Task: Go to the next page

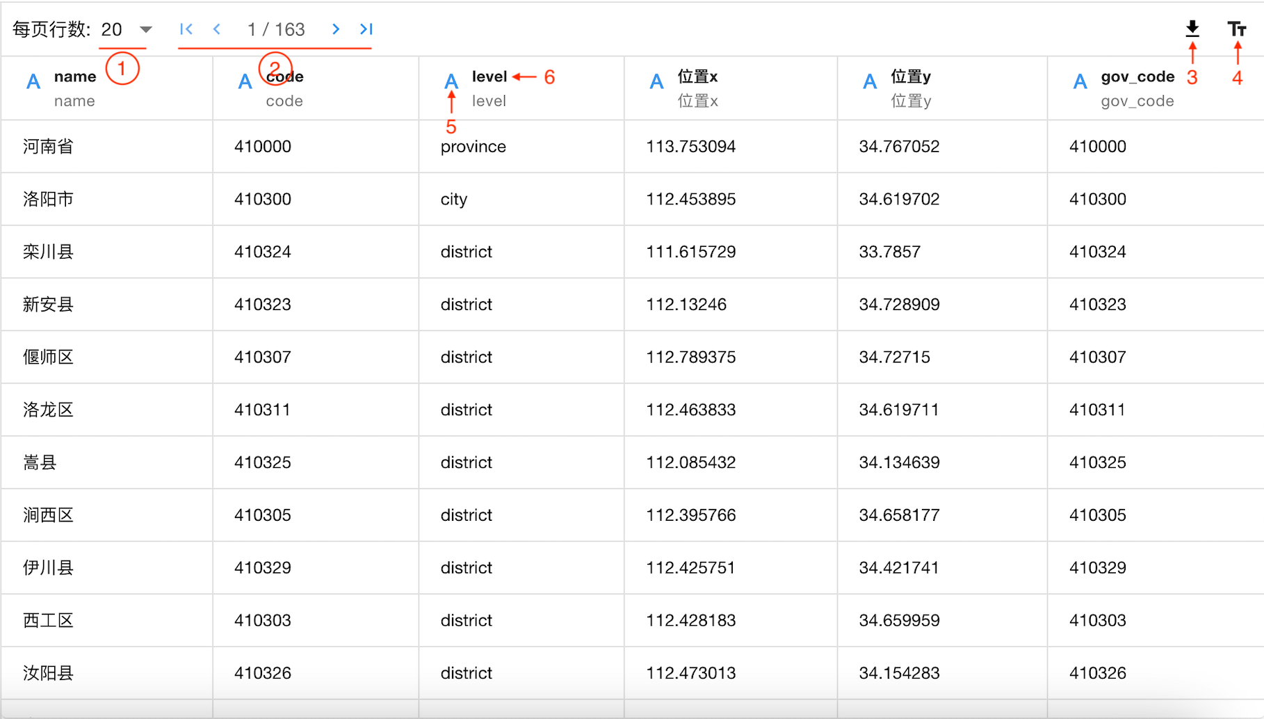Action: [336, 29]
